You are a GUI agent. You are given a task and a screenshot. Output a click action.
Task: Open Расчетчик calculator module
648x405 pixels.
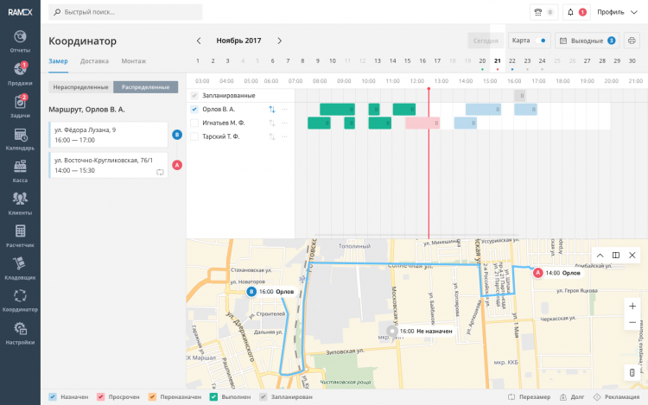click(20, 236)
